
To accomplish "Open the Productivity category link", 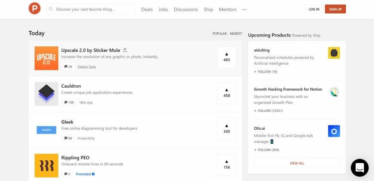I will [x=86, y=139].
